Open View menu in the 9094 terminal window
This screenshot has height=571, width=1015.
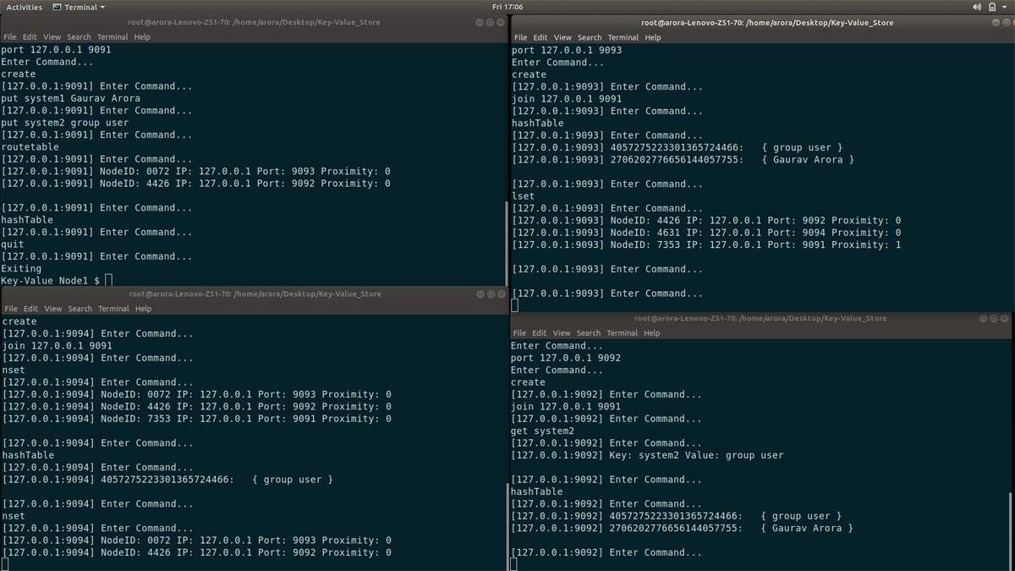52,309
